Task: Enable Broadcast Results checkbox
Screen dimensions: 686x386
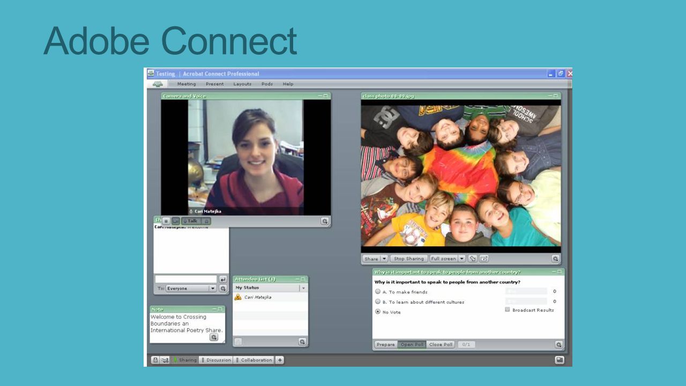Action: point(508,310)
